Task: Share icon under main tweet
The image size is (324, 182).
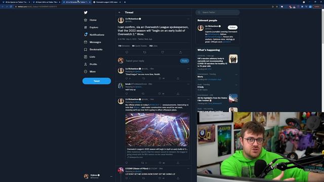Action: 180,52
